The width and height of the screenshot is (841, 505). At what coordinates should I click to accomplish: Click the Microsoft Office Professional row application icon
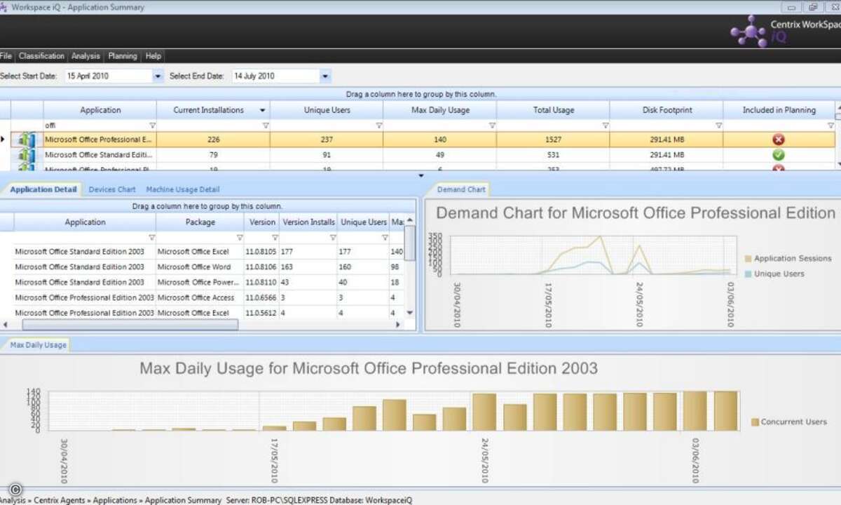point(27,140)
